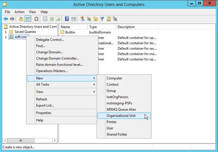Click the Up one level folder icon
This screenshot has width=218, height=152.
point(21,19)
